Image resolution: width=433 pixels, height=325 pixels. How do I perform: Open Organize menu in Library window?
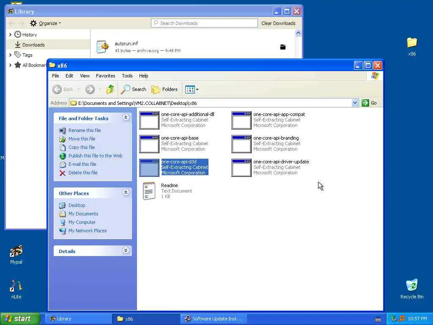pyautogui.click(x=46, y=23)
